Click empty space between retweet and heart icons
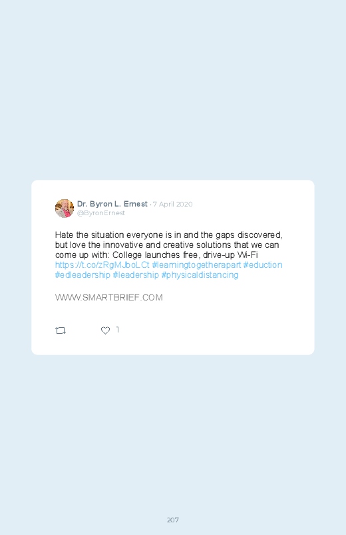Screen dimensions: 346x535 pyautogui.click(x=83, y=330)
